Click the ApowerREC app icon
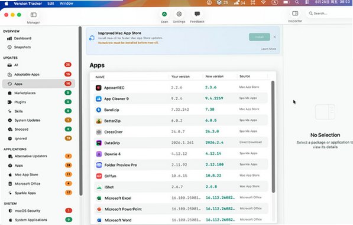The width and height of the screenshot is (353, 225). [x=99, y=88]
